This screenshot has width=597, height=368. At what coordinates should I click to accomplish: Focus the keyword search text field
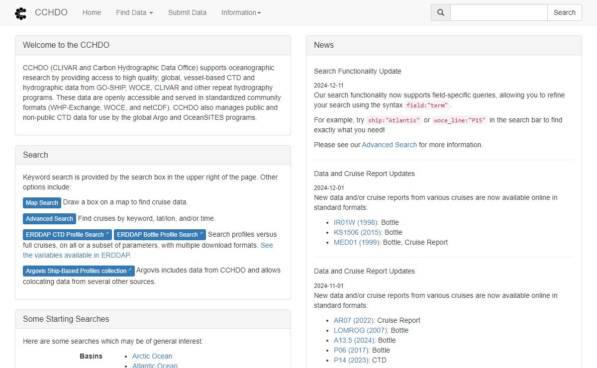click(x=498, y=12)
